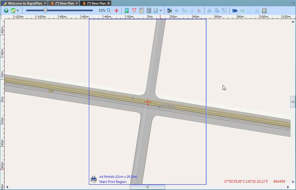
Task: Expand the print region dropdown arrow
Action: [x=161, y=10]
